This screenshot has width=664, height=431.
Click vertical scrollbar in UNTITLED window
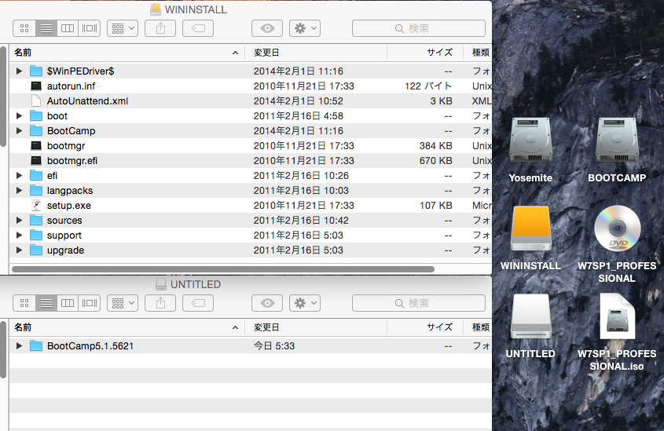pos(3,350)
